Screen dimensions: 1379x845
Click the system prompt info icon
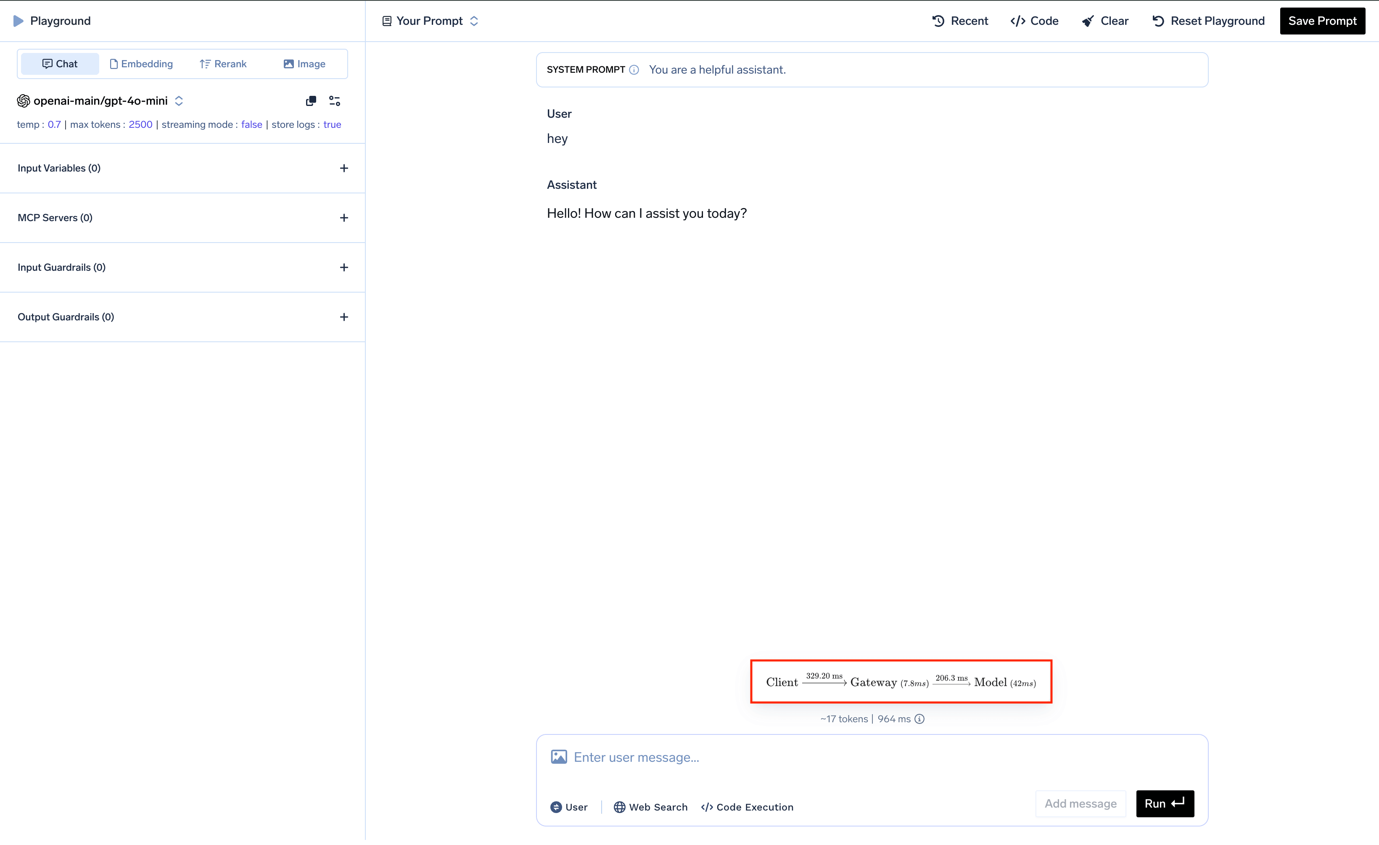click(634, 70)
